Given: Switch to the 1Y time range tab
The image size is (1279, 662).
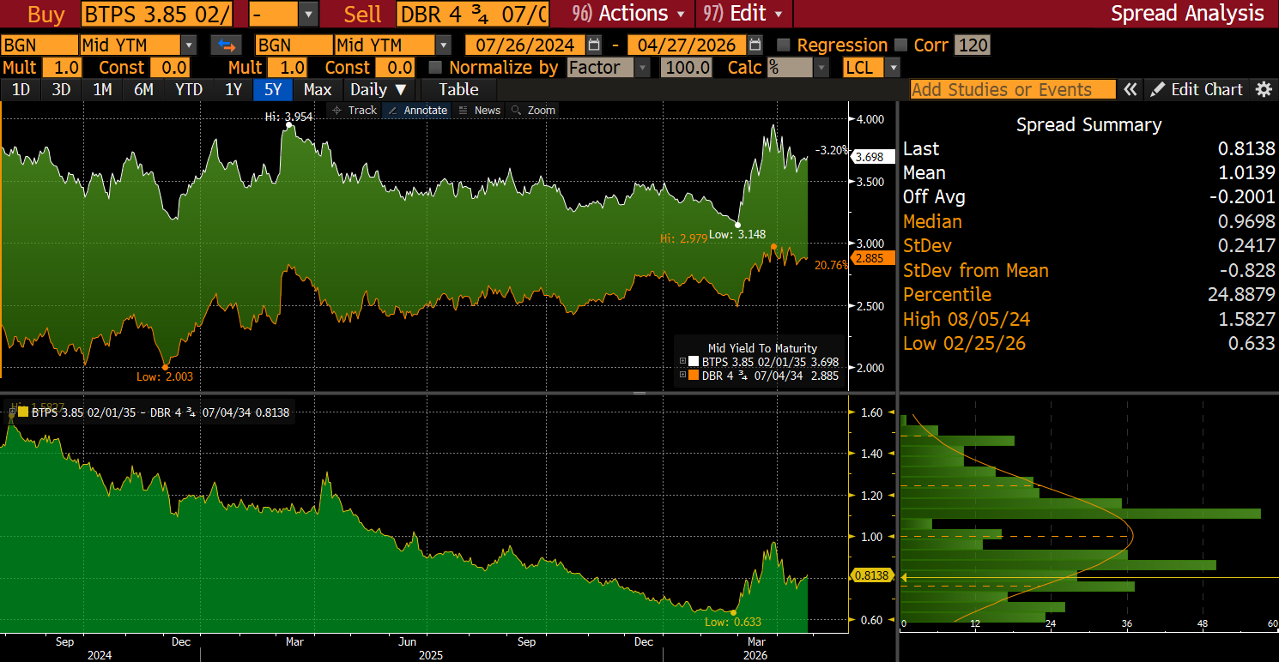Looking at the screenshot, I should click(x=233, y=89).
